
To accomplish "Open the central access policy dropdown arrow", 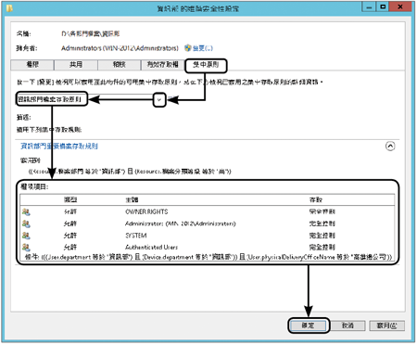I will pyautogui.click(x=159, y=100).
